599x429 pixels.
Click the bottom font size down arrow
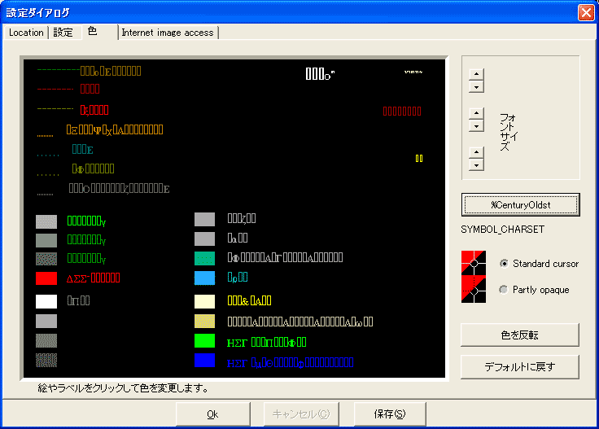coord(476,164)
